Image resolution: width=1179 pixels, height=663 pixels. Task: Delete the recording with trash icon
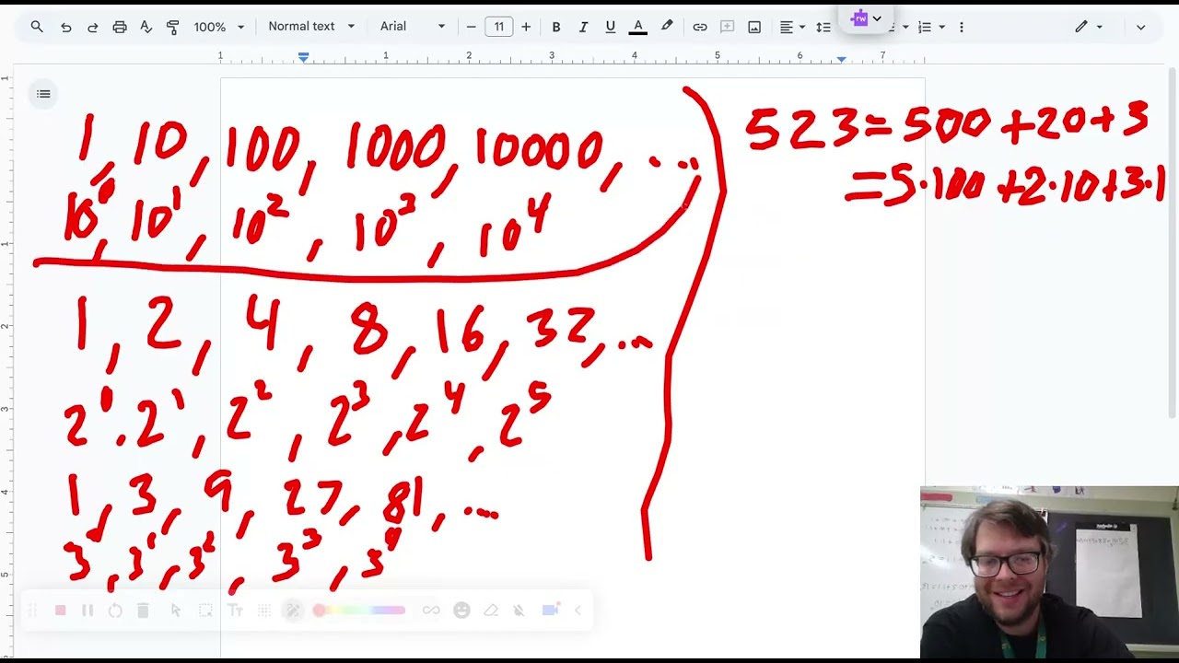tap(143, 611)
